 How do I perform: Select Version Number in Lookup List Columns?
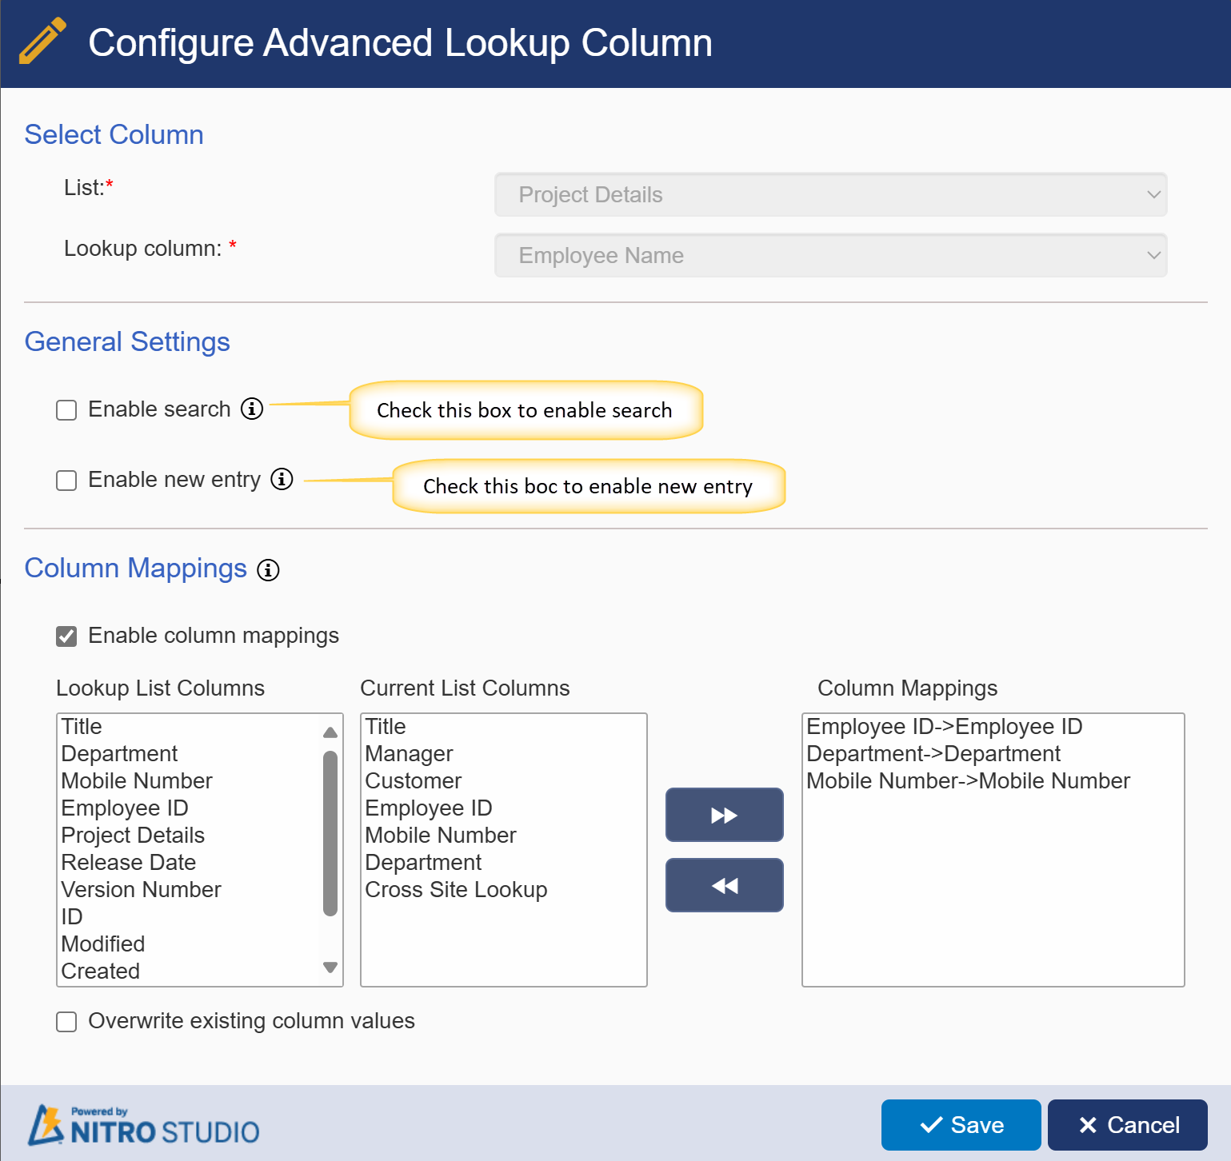click(x=190, y=890)
